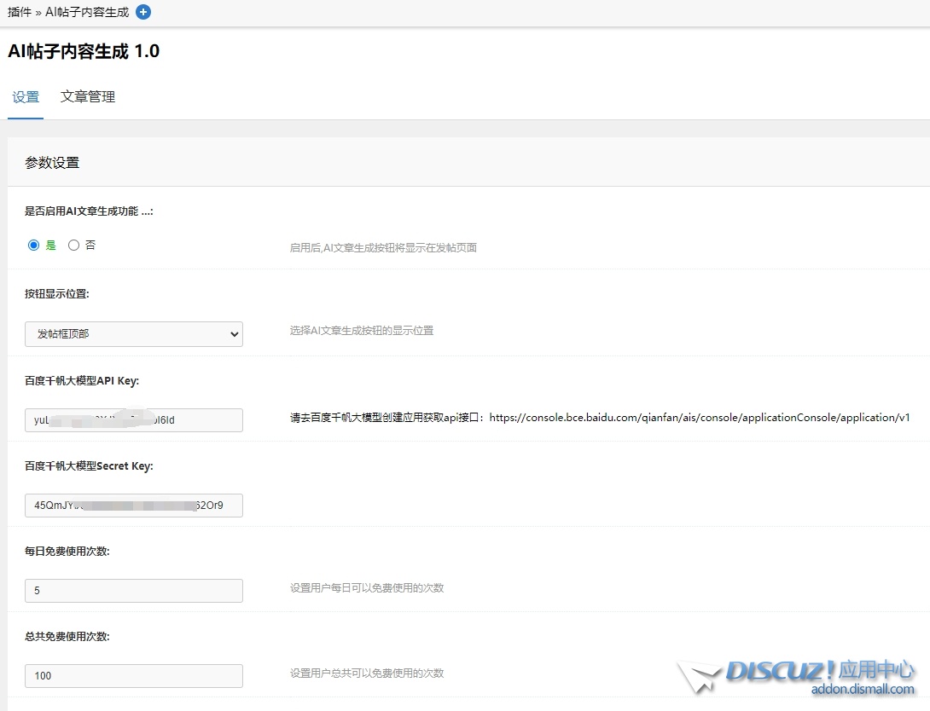Click the 按钮显示位置 label
This screenshot has height=711, width=930.
tap(57, 293)
